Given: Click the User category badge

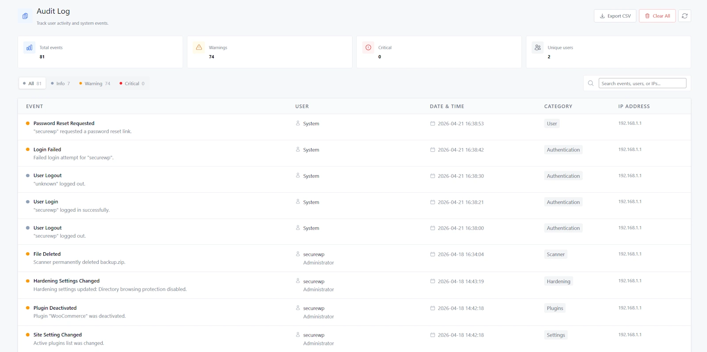Looking at the screenshot, I should [x=552, y=124].
